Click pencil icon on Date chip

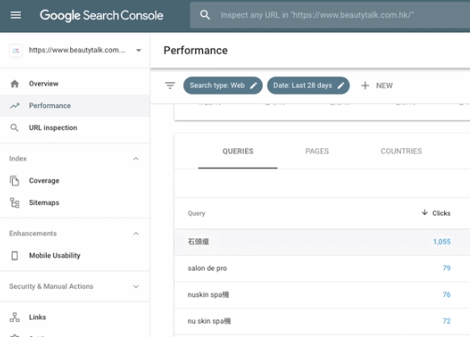(341, 85)
